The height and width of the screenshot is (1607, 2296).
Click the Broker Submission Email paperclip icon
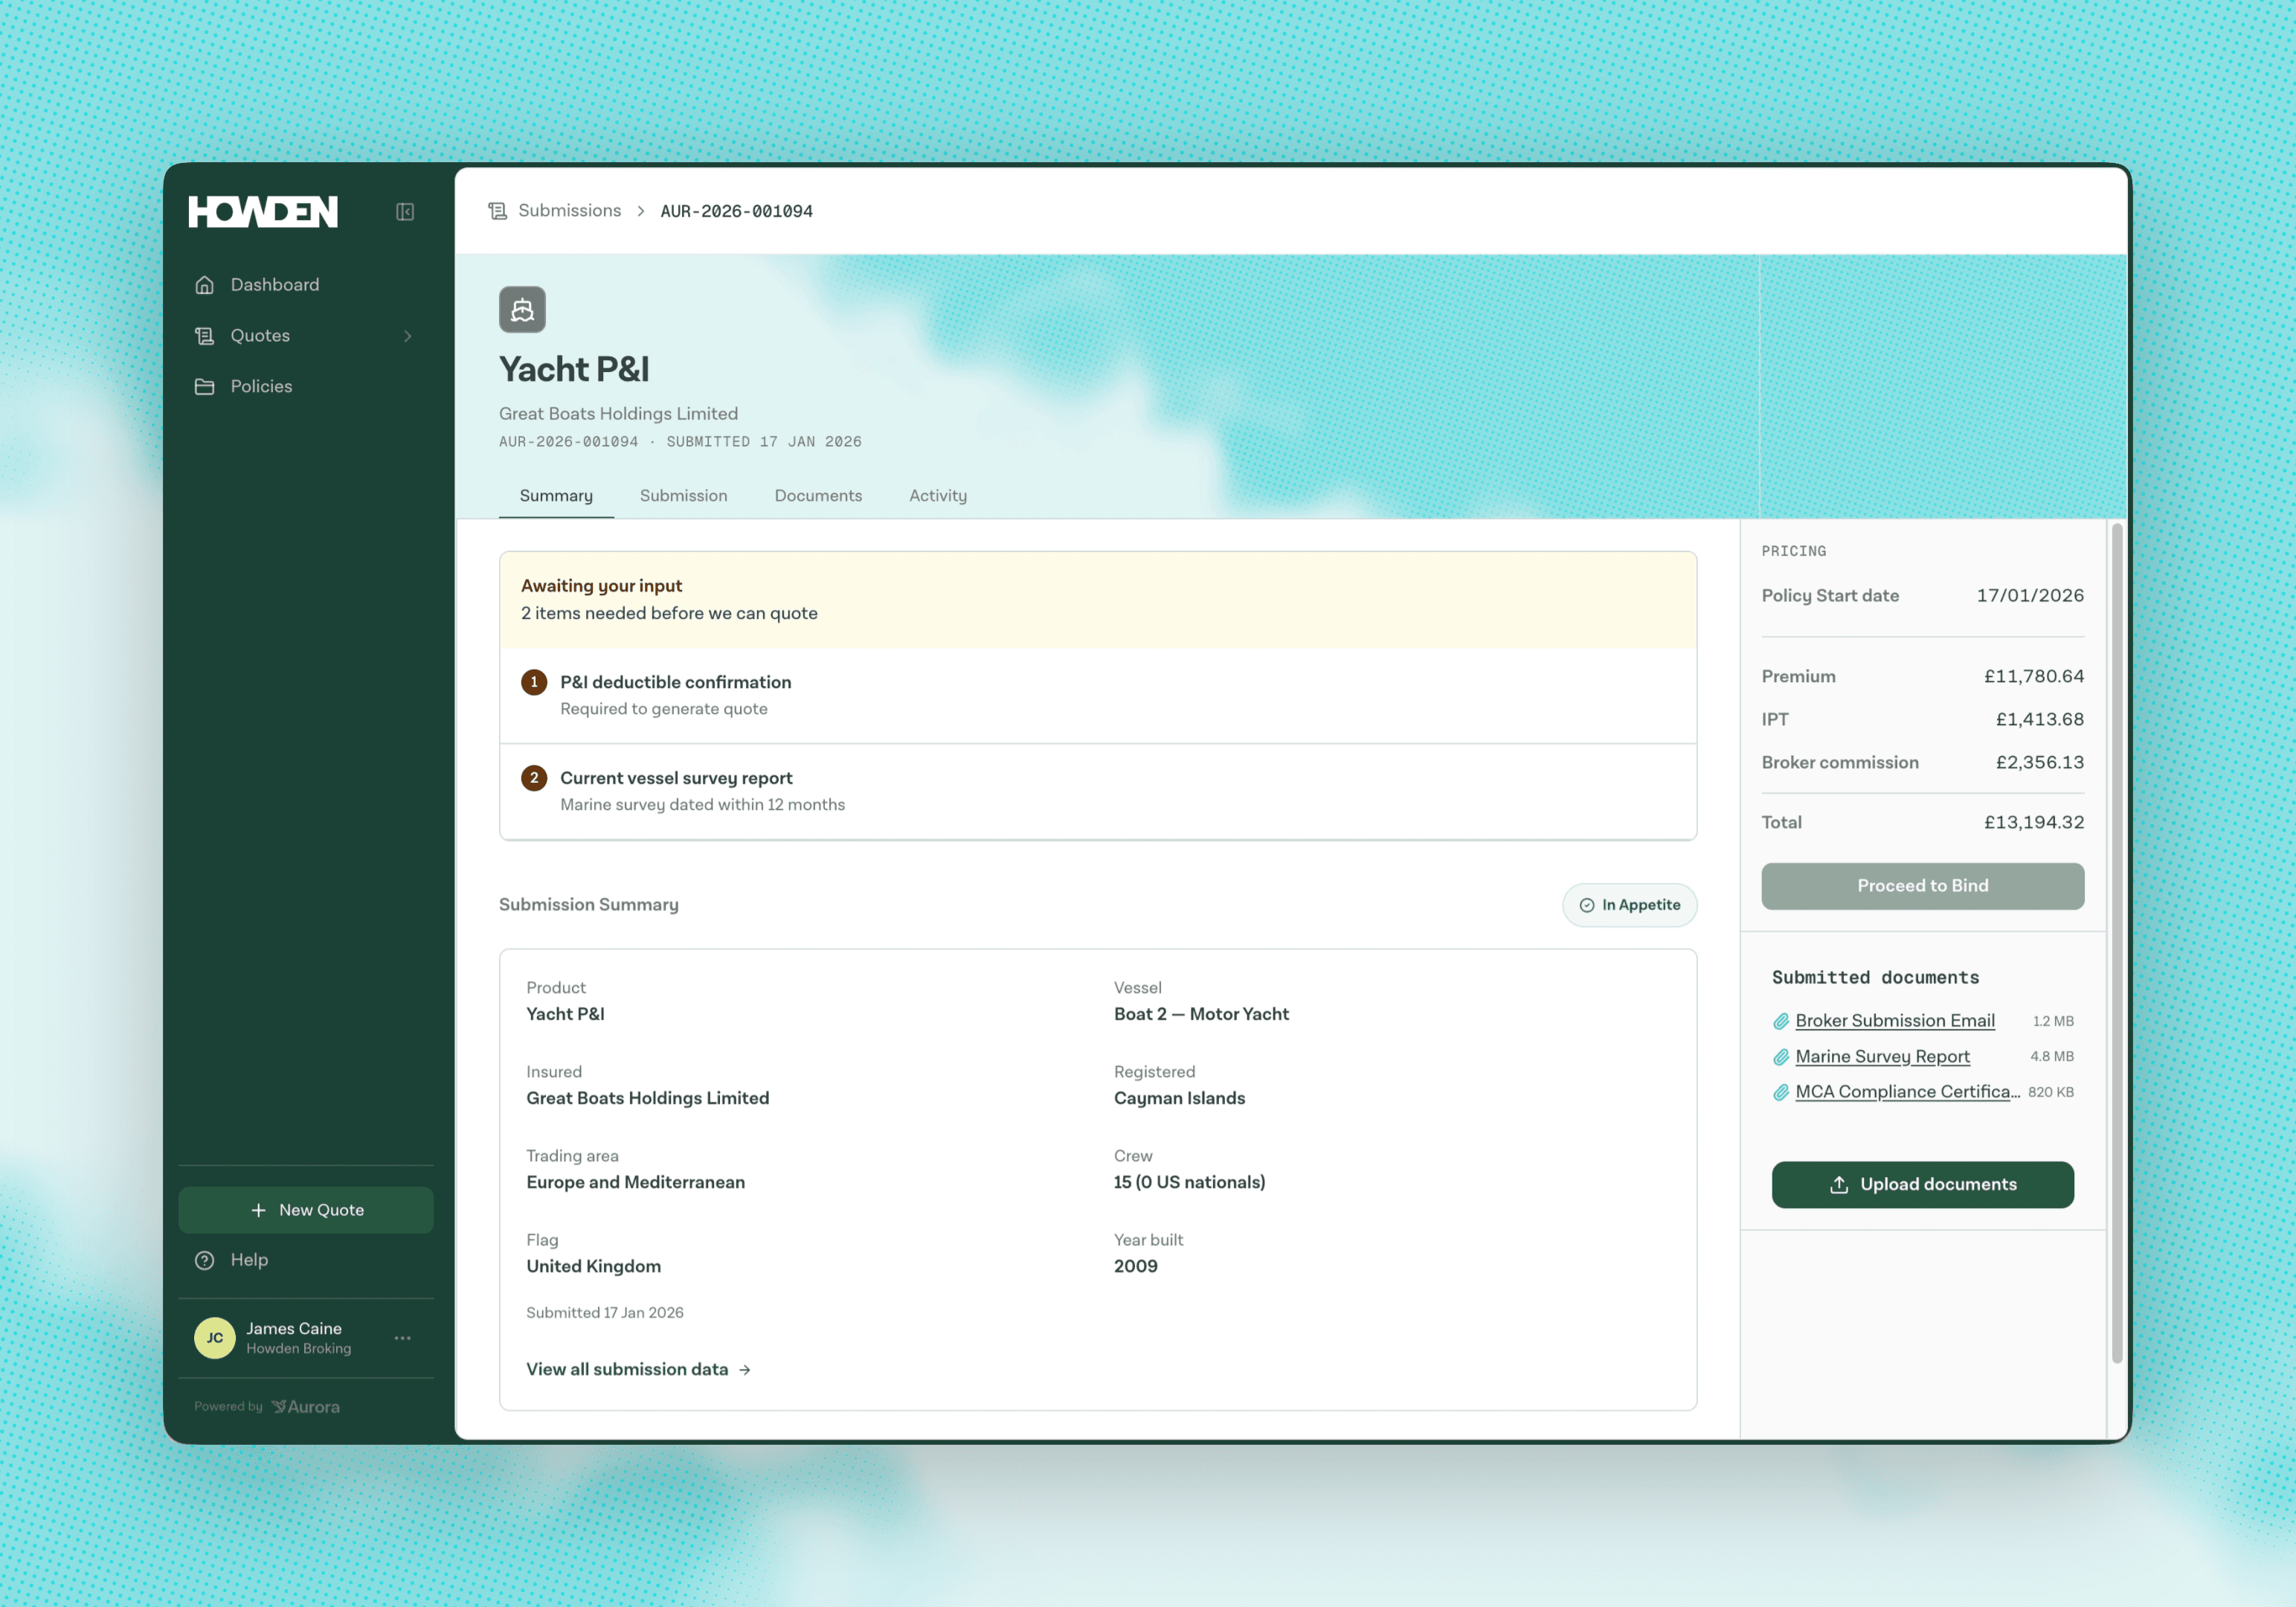[x=1781, y=1021]
